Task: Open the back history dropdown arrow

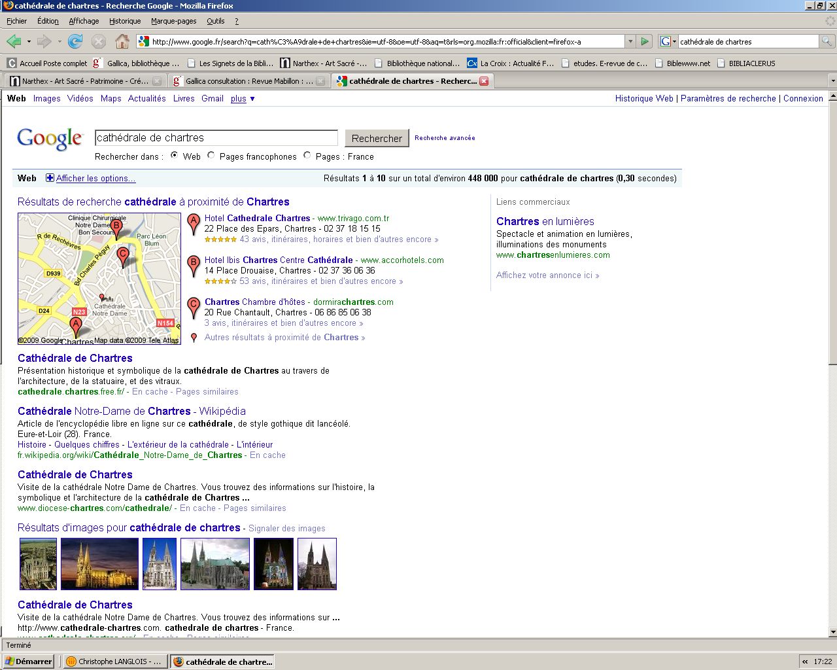Action: pos(29,42)
